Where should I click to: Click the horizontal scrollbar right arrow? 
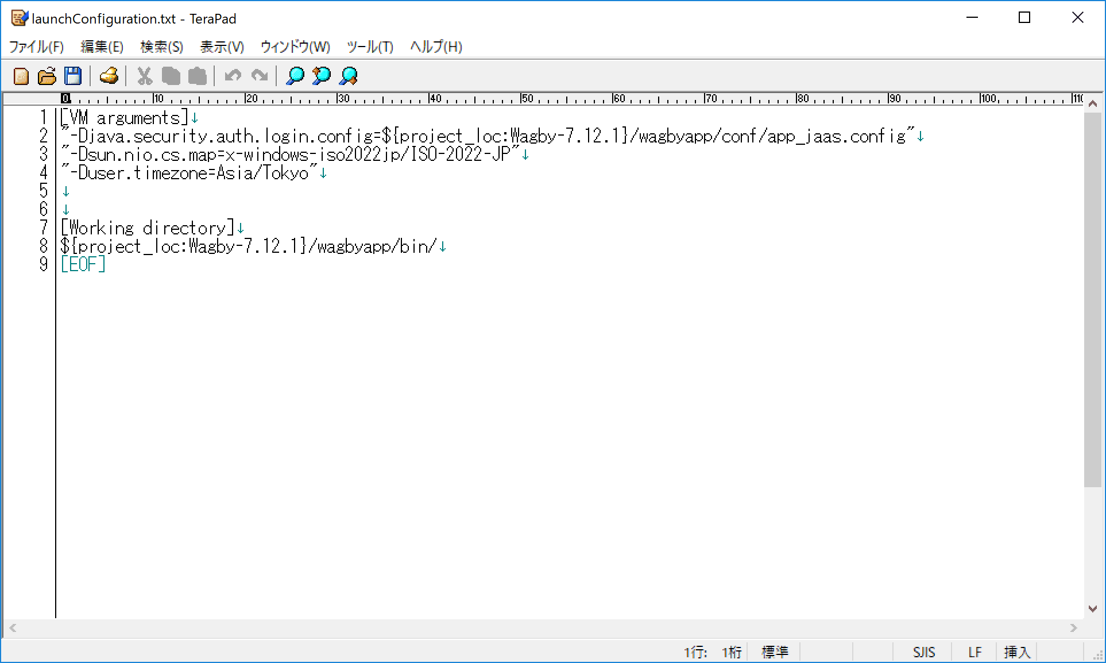(1073, 628)
